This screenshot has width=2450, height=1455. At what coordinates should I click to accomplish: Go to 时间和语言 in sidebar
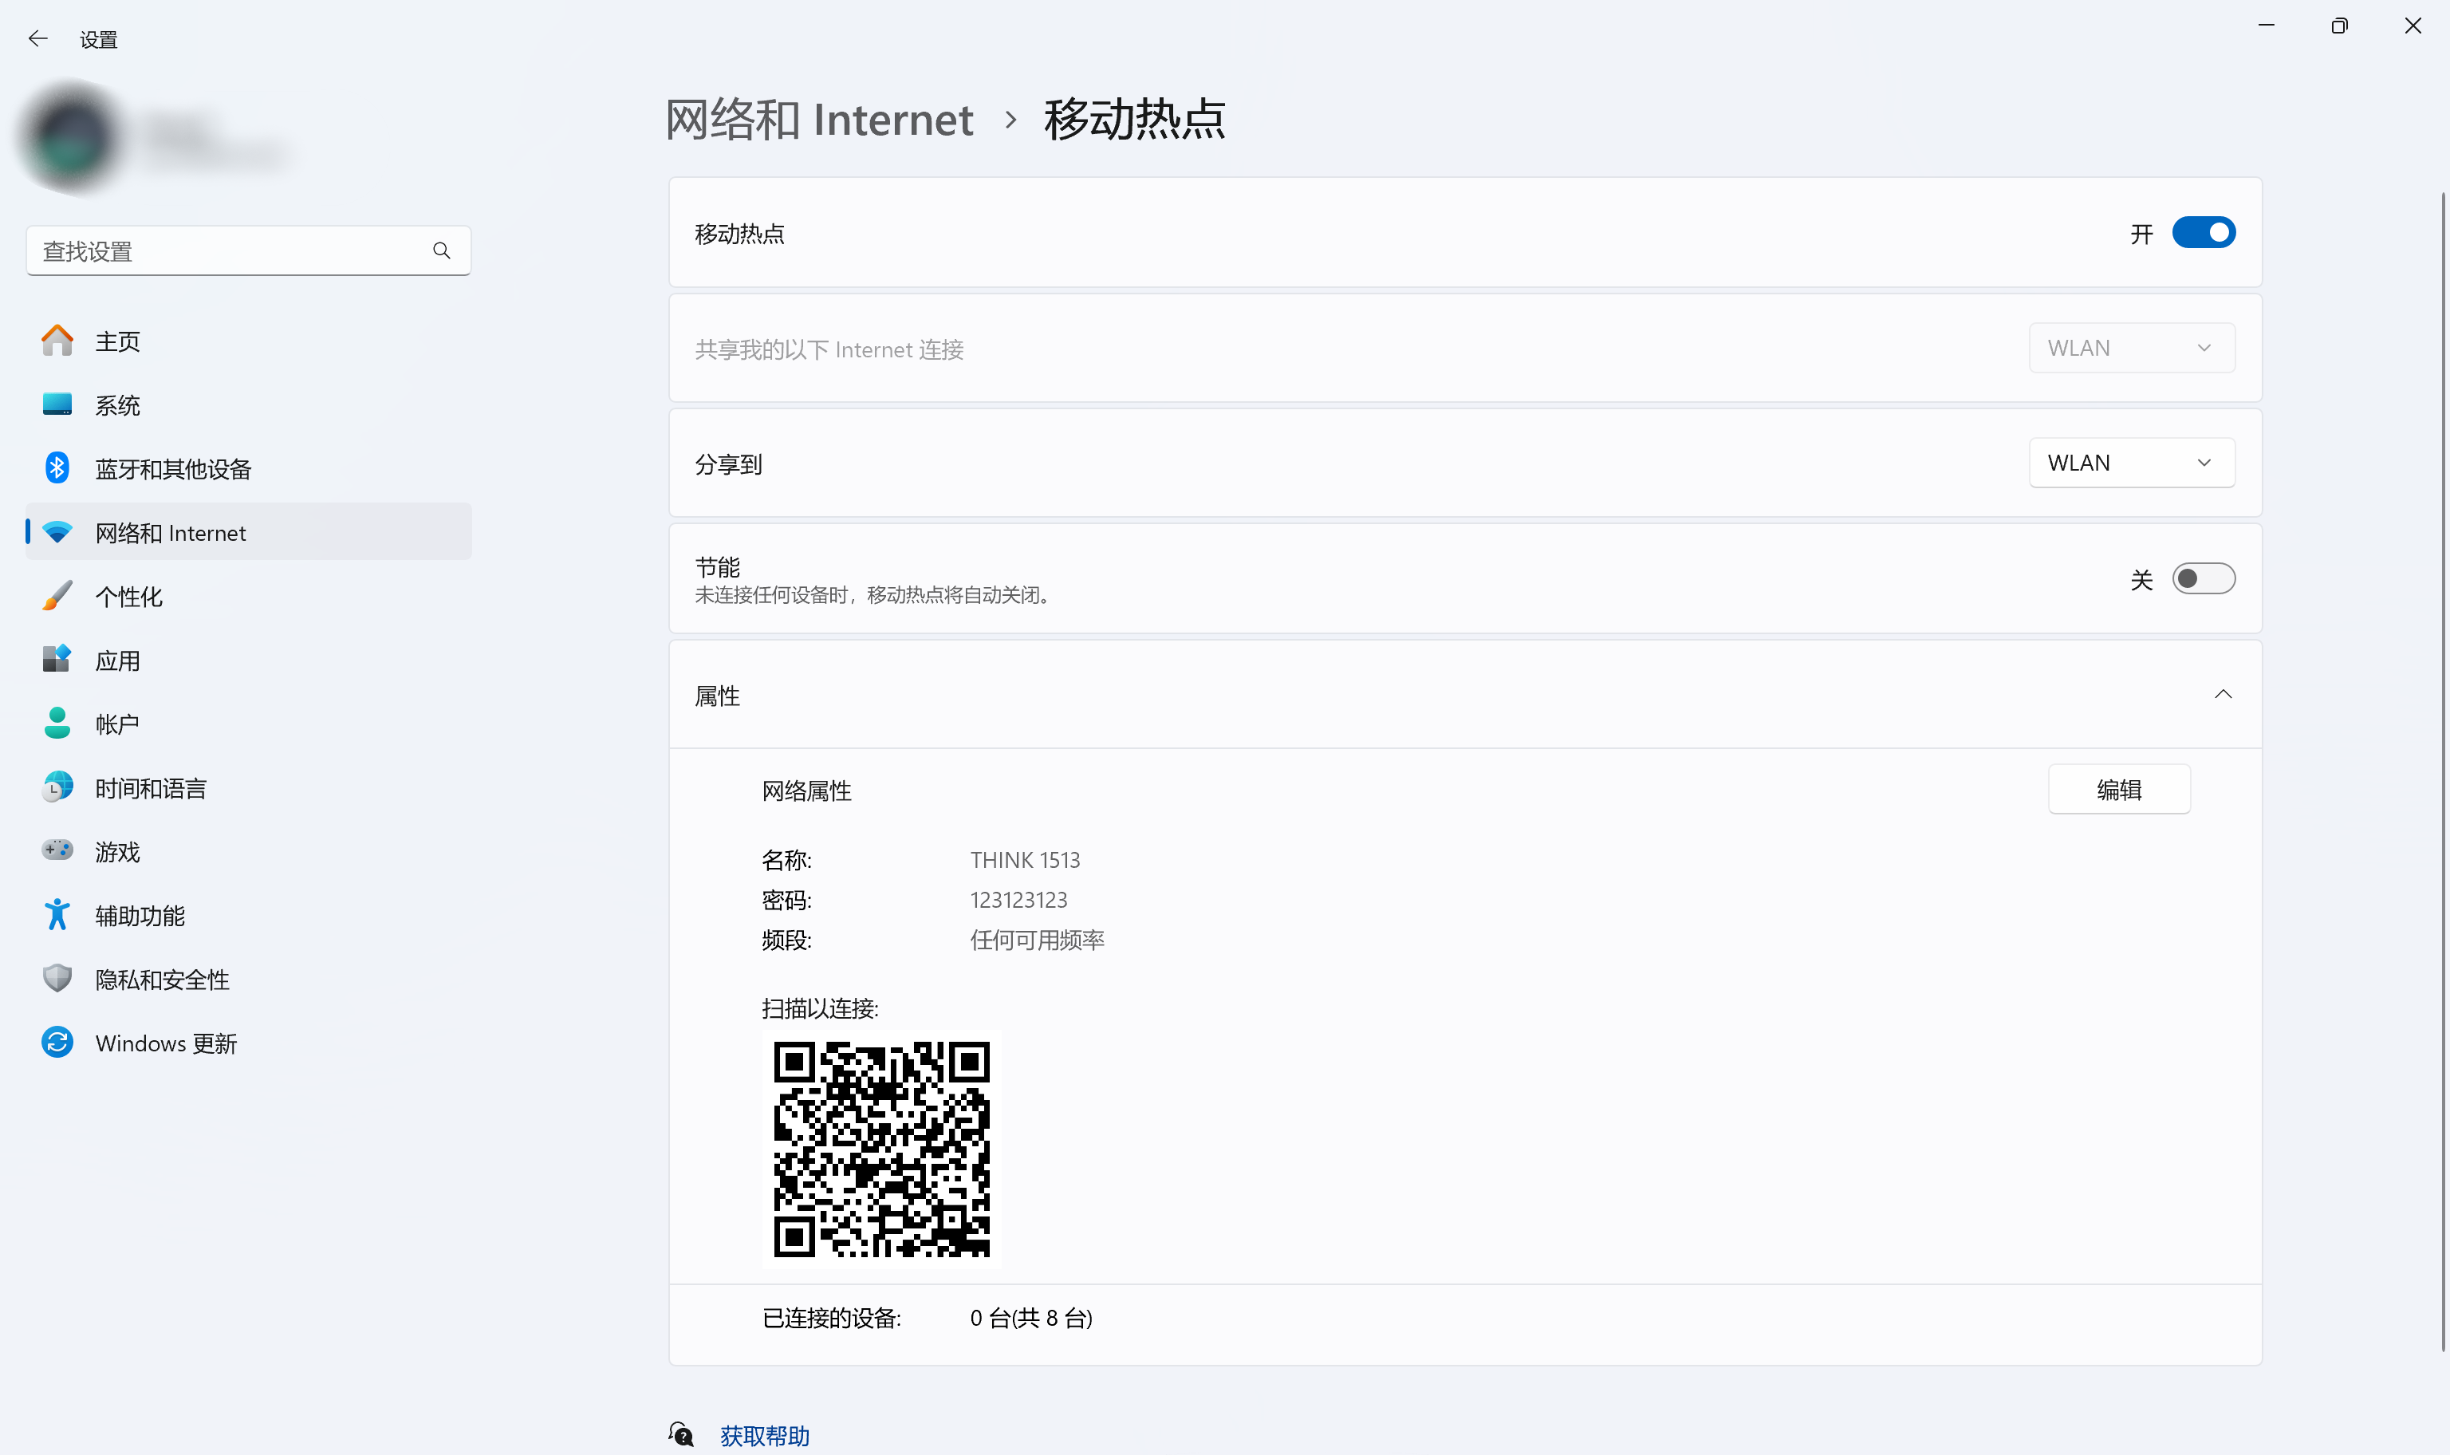[151, 788]
